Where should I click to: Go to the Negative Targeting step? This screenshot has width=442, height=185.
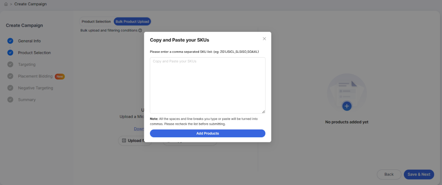(35, 88)
